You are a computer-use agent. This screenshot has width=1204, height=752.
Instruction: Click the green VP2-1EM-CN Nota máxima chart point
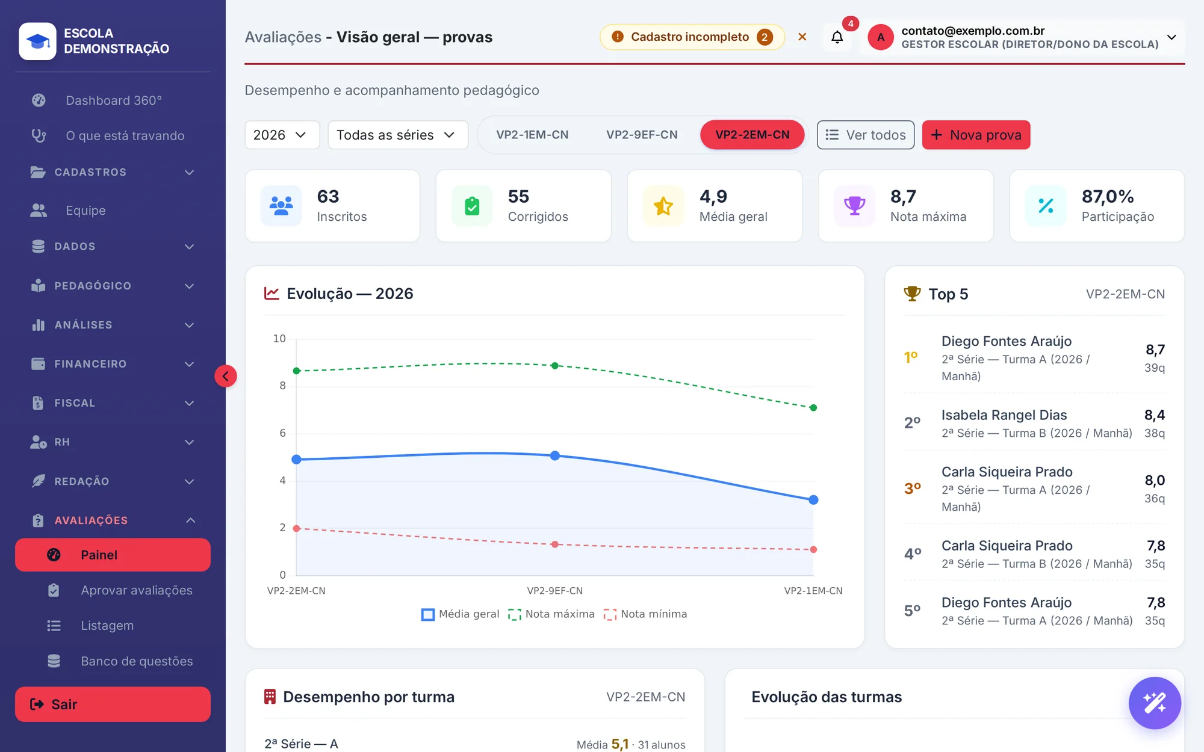tap(813, 408)
